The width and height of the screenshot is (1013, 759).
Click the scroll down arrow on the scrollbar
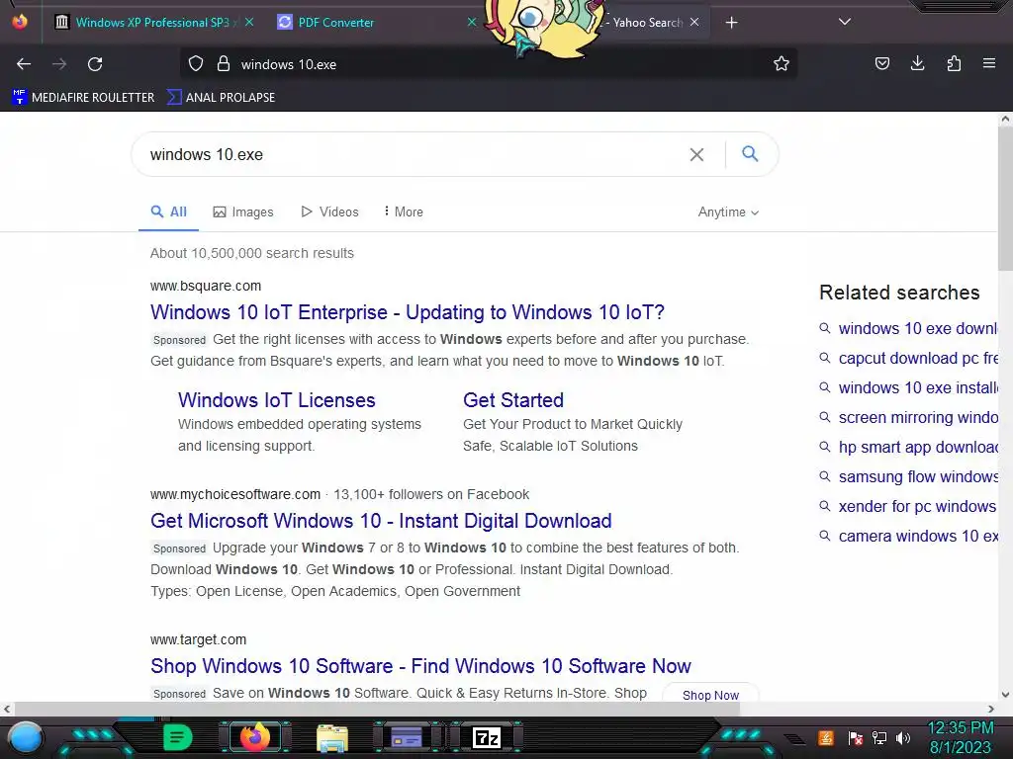[1005, 695]
